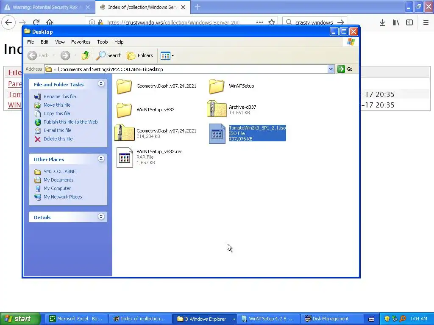Open the Tools menu
434x325 pixels.
103,42
